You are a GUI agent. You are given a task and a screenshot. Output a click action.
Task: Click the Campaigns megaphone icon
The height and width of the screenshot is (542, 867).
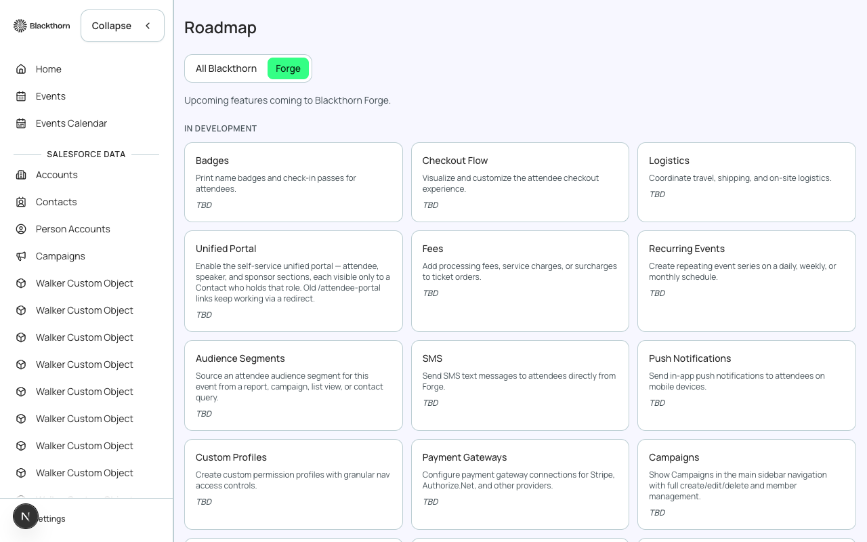[21, 256]
